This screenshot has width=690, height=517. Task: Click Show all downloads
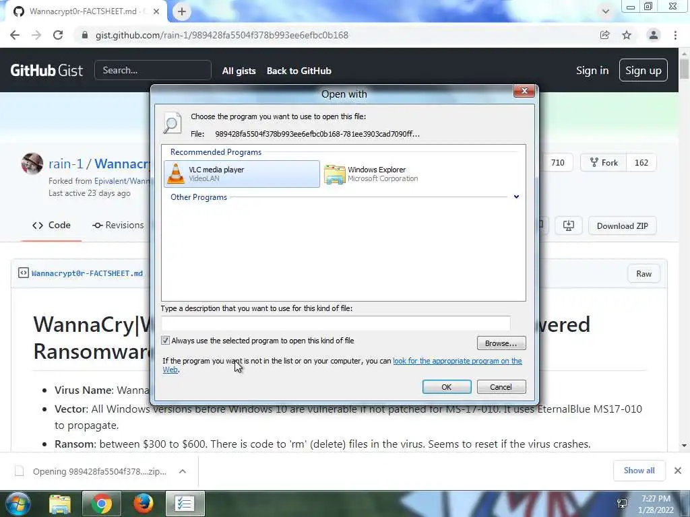pos(639,471)
